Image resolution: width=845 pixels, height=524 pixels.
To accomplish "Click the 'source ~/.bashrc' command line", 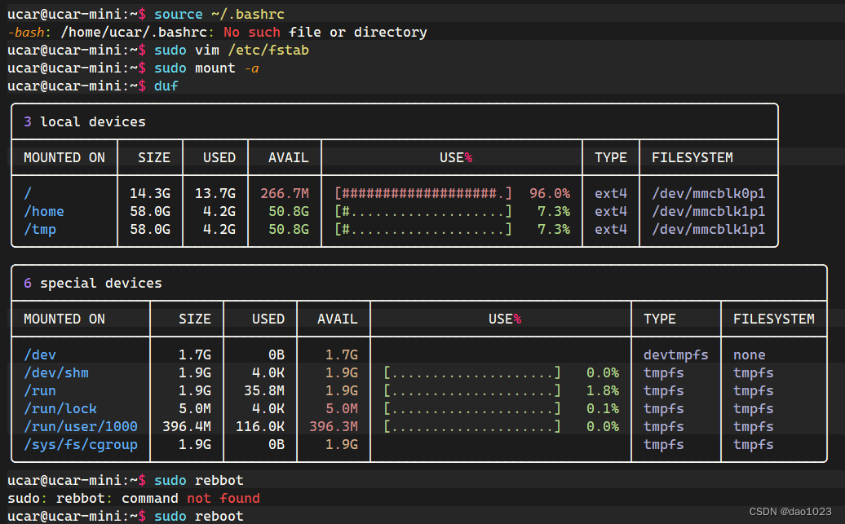I will click(x=219, y=14).
